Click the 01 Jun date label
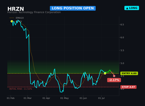145x106 pixels. tap(83, 98)
